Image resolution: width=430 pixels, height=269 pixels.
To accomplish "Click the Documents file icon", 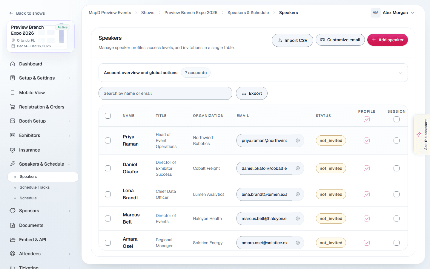I will [13, 225].
